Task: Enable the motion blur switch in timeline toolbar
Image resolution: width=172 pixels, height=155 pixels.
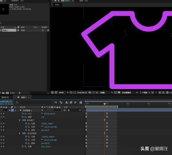Action: (x=75, y=103)
